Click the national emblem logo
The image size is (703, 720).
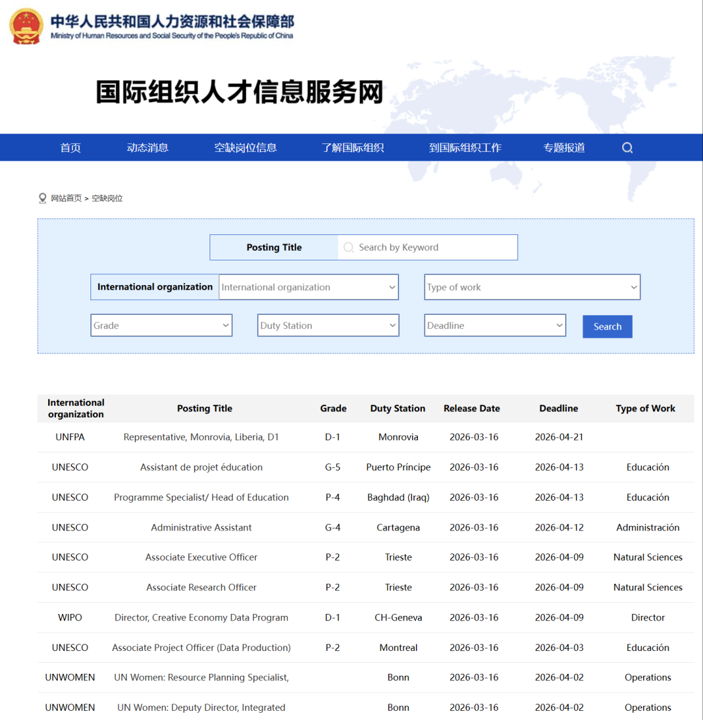[x=26, y=26]
